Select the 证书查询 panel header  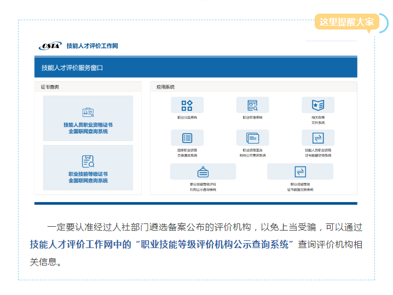(50, 87)
